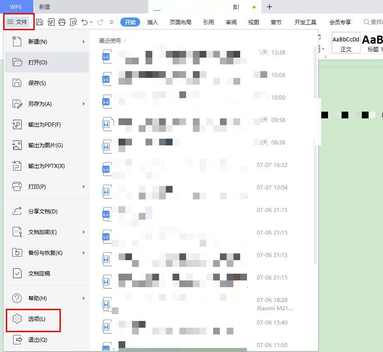The image size is (383, 352).
Task: Click the recent files list scrollbar
Action: (x=315, y=155)
